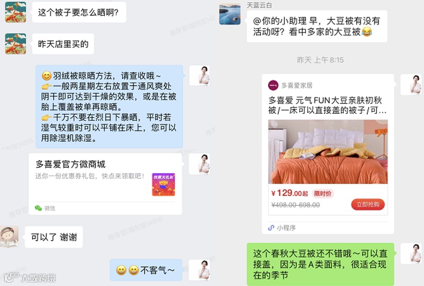Click the WeChat 微信 icon in card footer

coord(38,208)
